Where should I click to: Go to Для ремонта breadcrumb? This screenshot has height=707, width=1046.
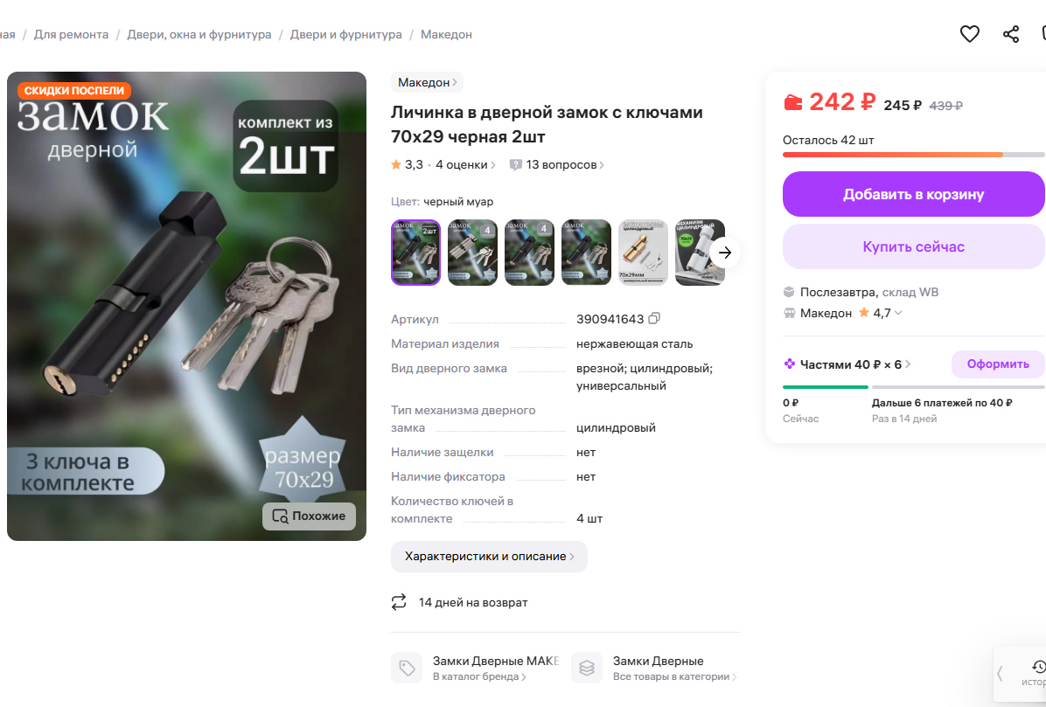(72, 35)
